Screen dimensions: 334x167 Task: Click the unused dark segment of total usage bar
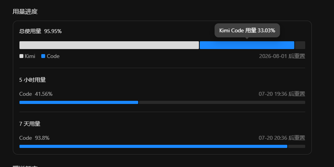pos(300,45)
